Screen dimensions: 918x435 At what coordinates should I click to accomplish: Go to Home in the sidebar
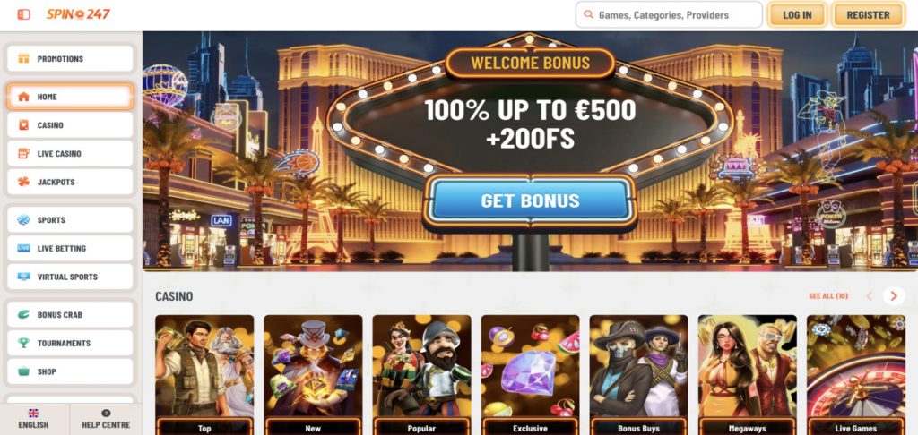click(x=70, y=97)
